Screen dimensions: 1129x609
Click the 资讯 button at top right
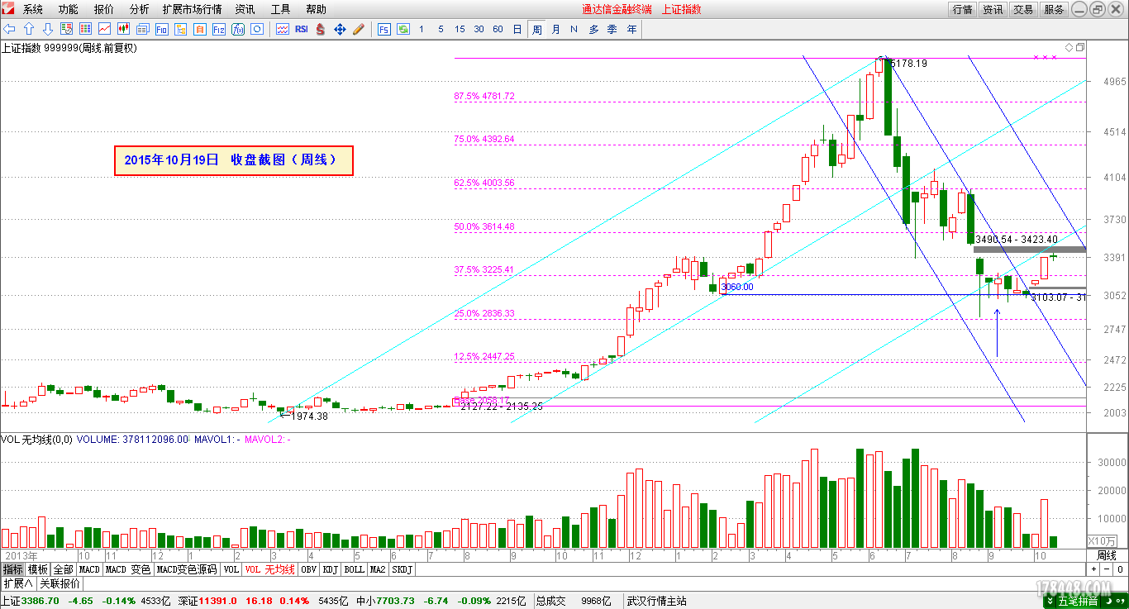993,9
